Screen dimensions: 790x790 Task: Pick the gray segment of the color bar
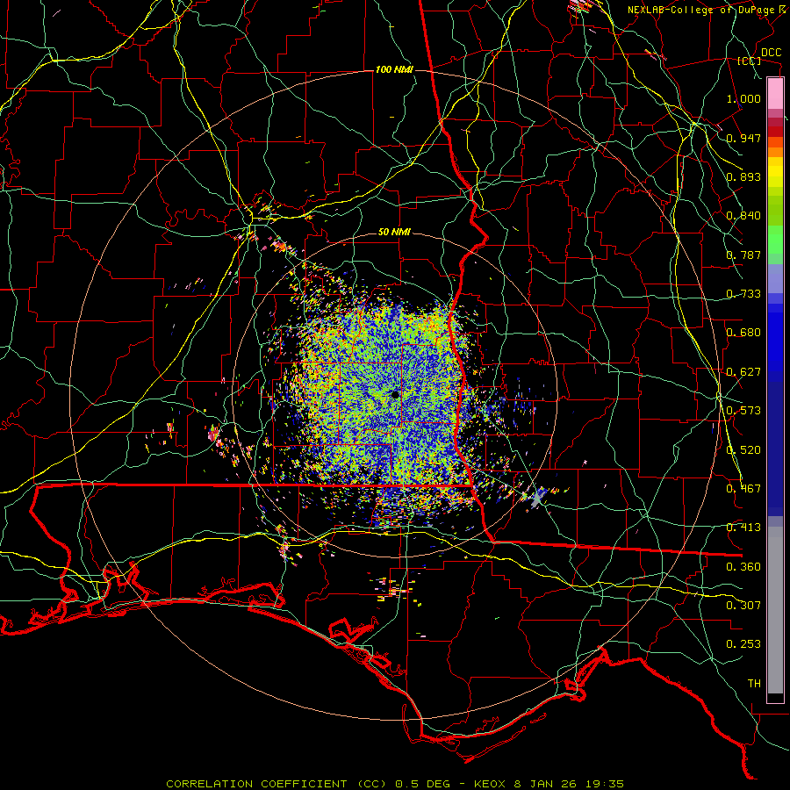pyautogui.click(x=775, y=610)
